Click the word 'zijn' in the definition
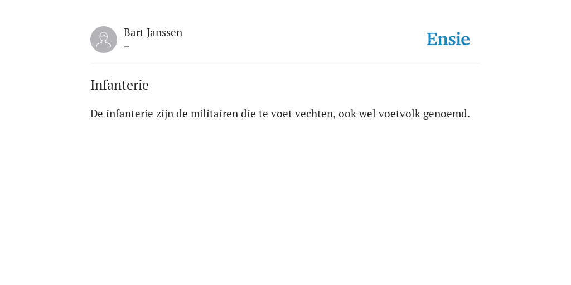This screenshot has height=285, width=571. [x=164, y=114]
